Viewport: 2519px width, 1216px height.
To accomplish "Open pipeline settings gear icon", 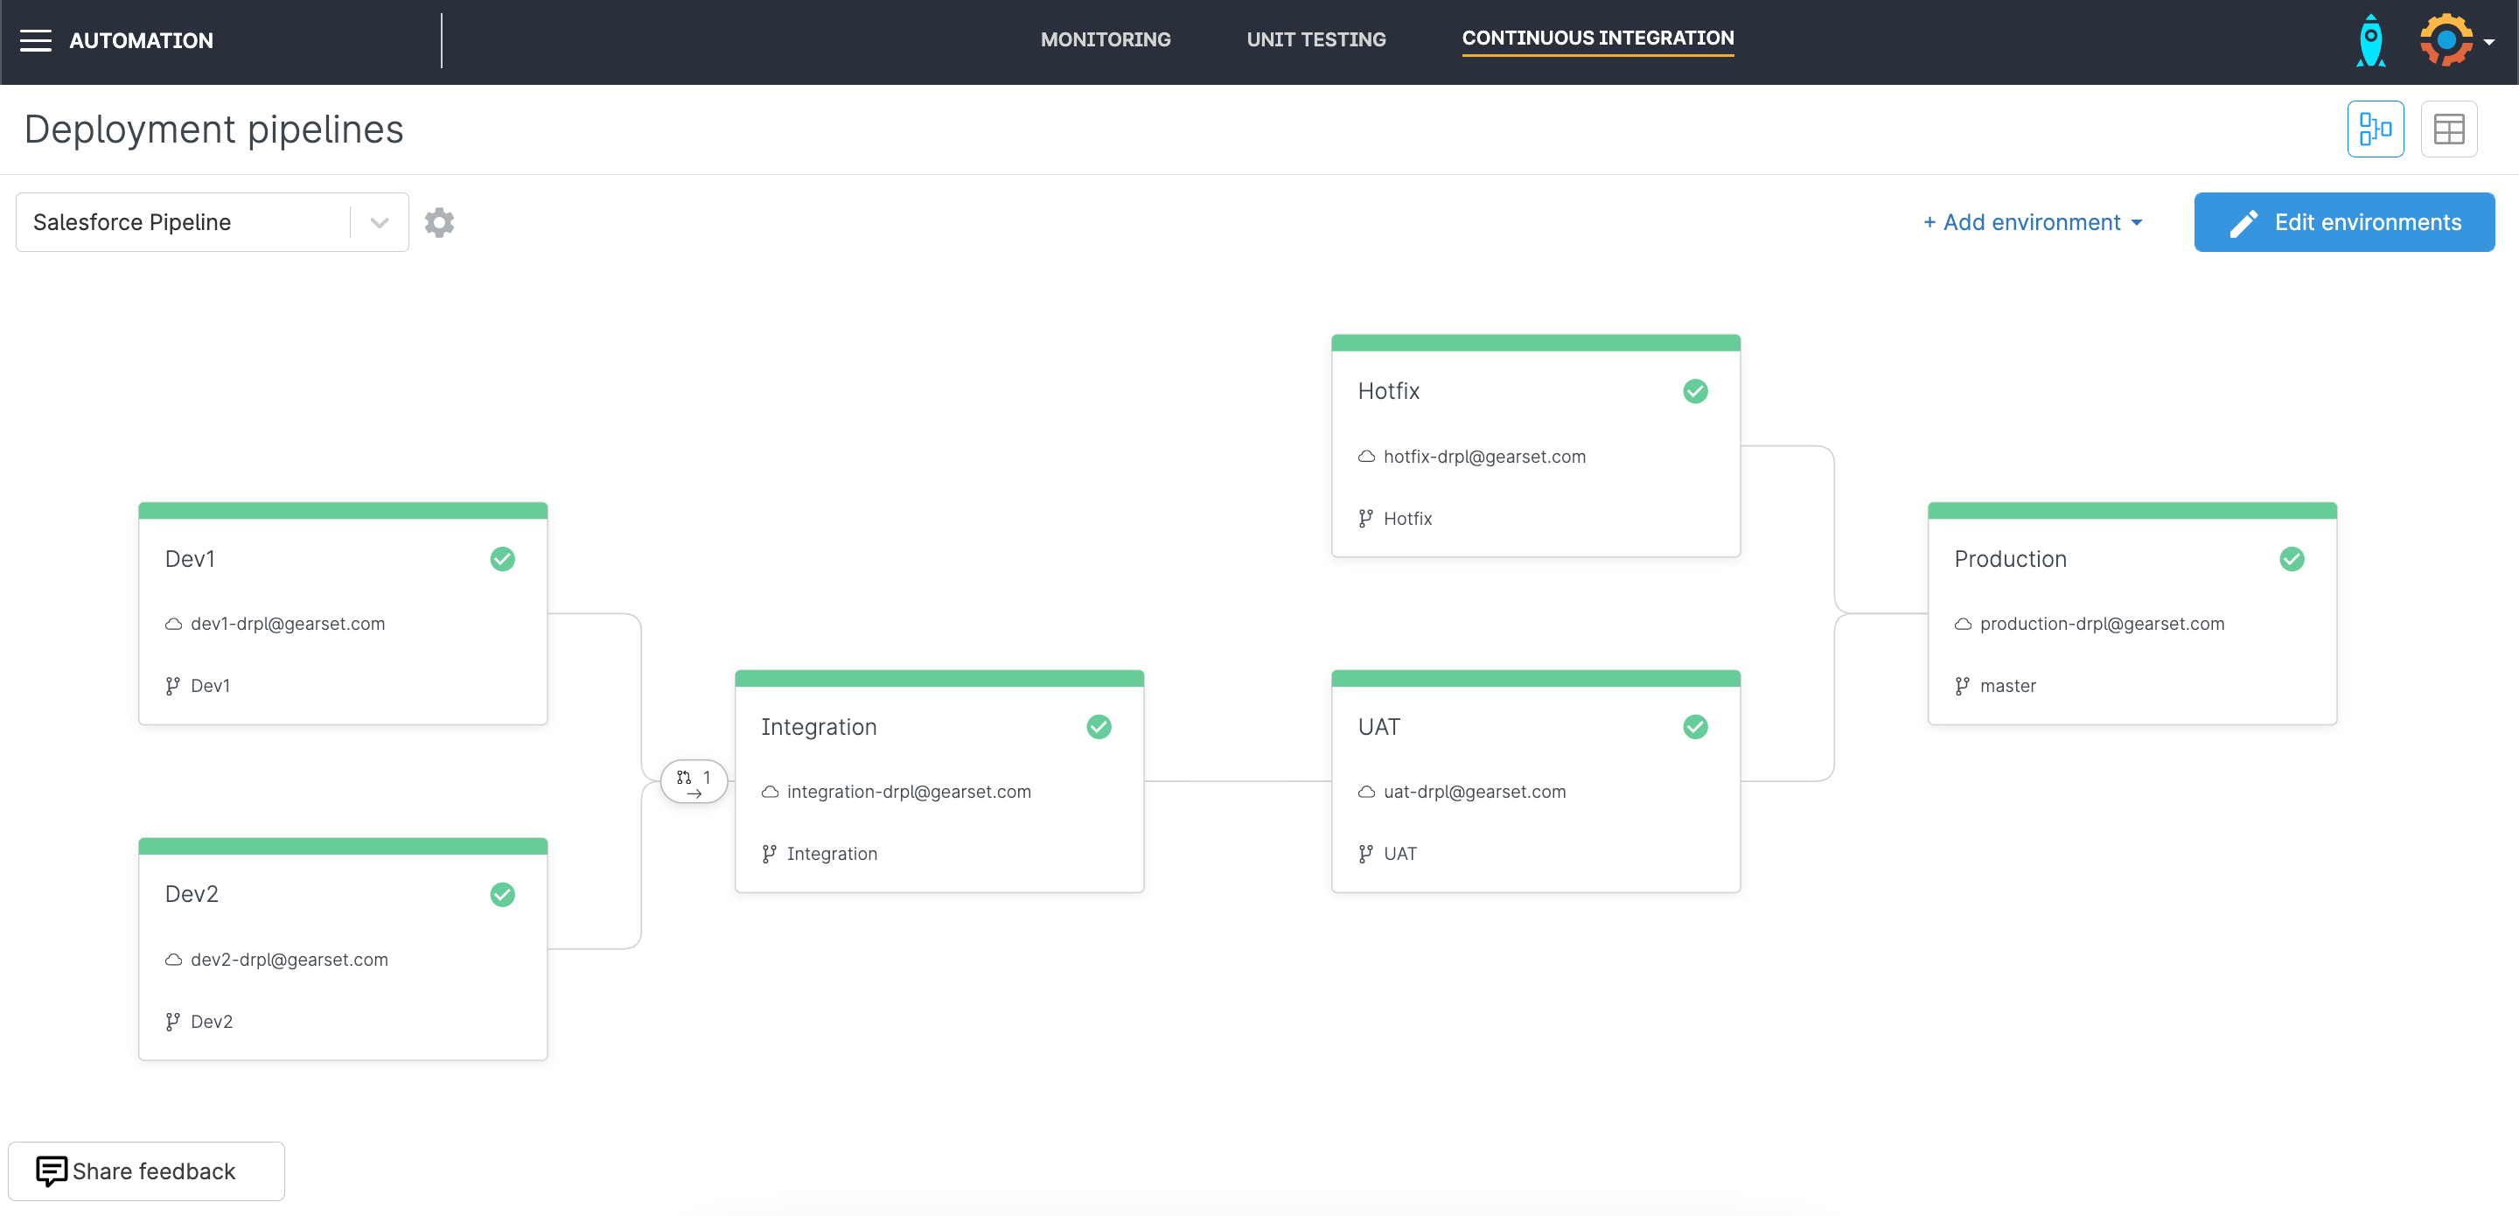I will pyautogui.click(x=439, y=222).
